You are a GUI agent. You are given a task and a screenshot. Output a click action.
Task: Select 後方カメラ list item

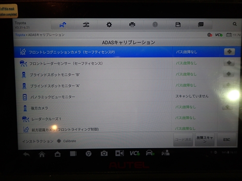[x=126, y=108]
